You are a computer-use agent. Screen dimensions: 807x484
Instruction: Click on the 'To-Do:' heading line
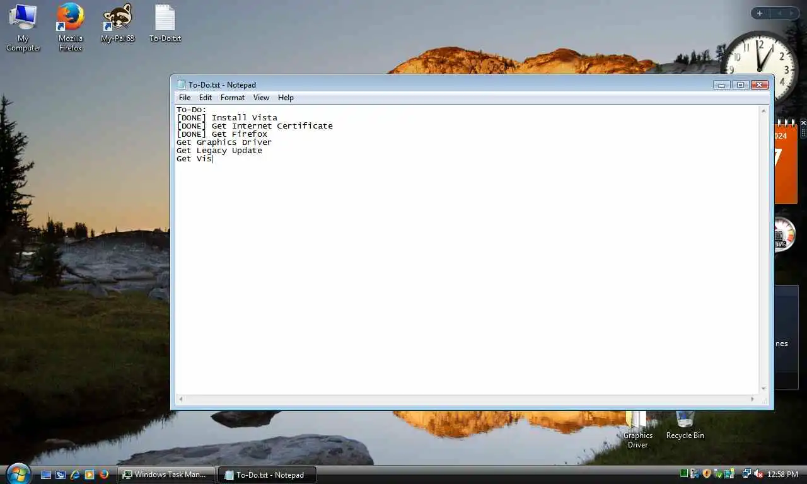click(191, 110)
